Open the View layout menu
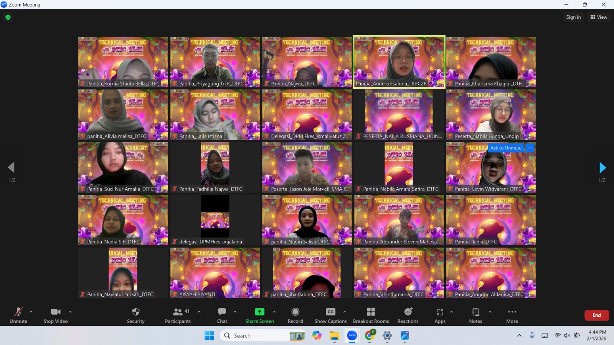 point(599,17)
